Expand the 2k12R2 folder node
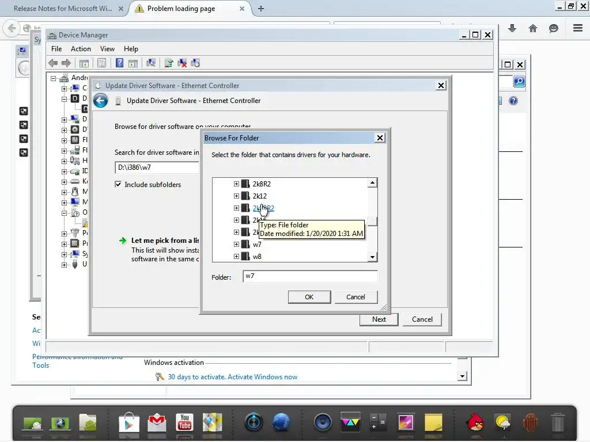The height and width of the screenshot is (442, 590). pyautogui.click(x=236, y=208)
